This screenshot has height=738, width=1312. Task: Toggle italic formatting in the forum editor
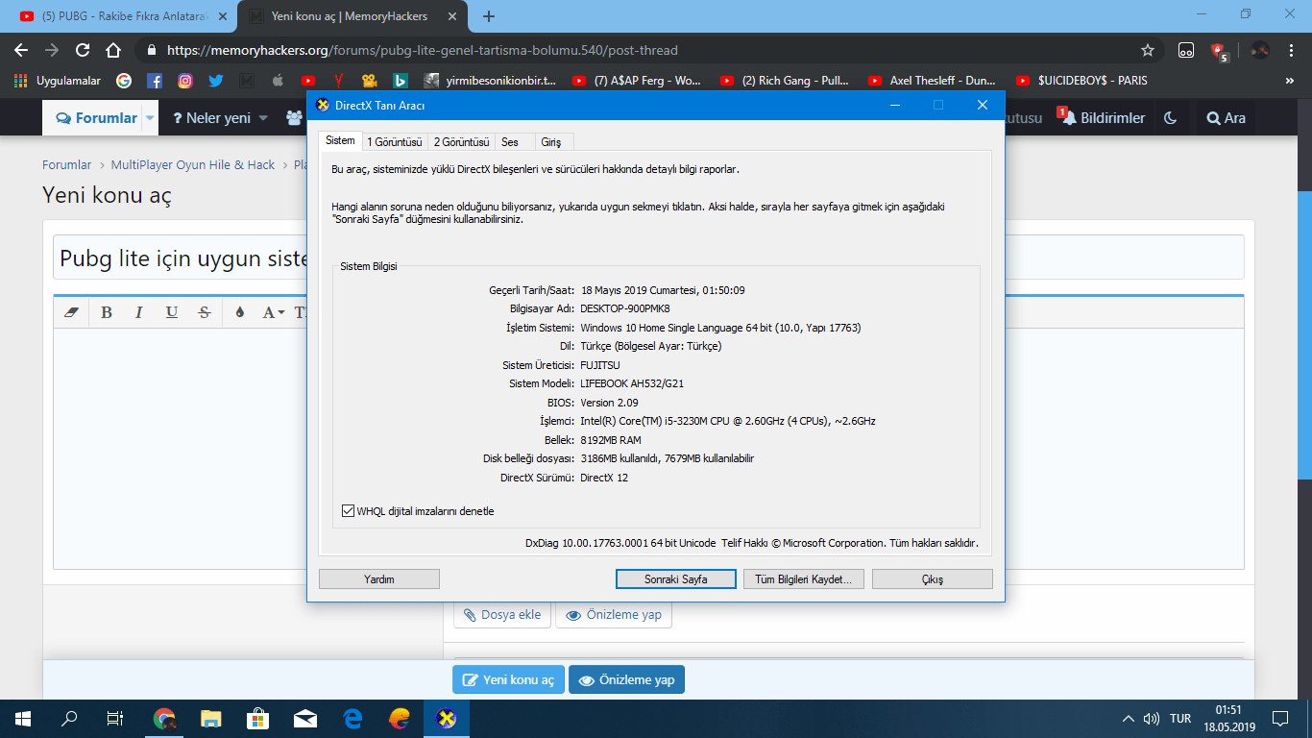click(x=139, y=312)
